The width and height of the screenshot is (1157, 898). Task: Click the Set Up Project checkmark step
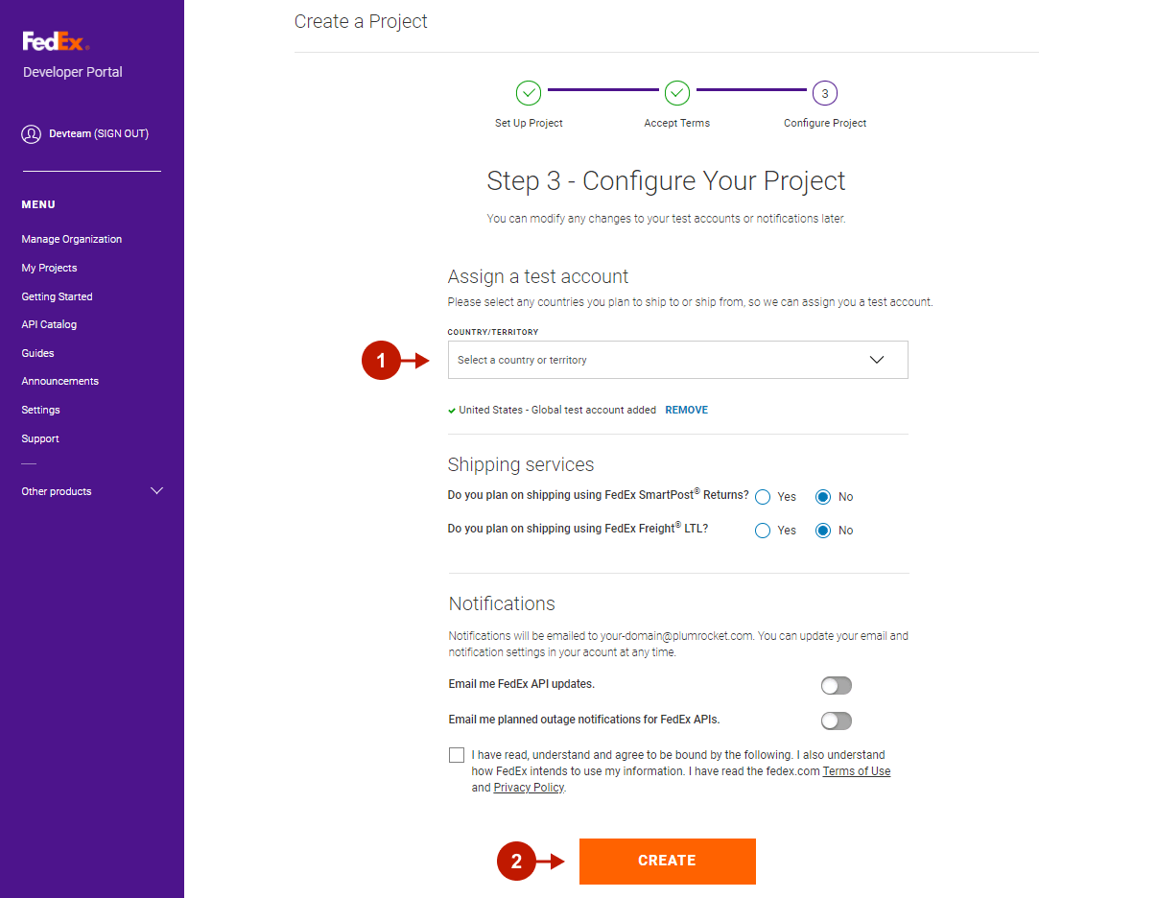point(529,93)
